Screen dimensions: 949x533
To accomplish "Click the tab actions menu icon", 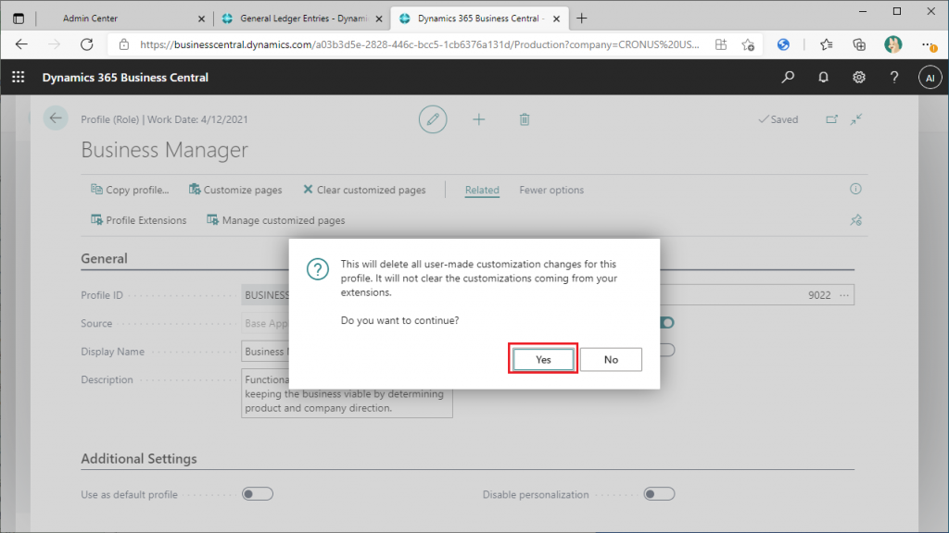I will point(19,19).
